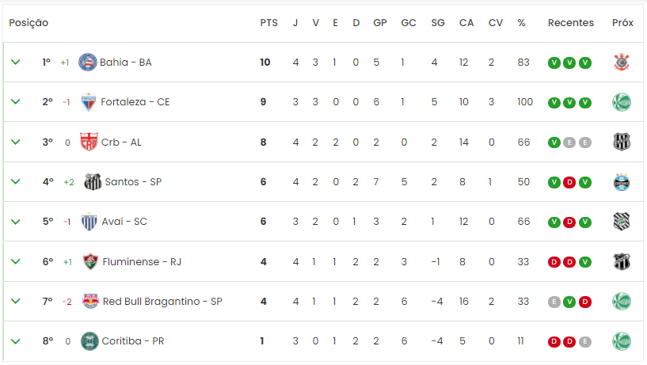Click the Recentes column header
The height and width of the screenshot is (365, 647).
[x=571, y=23]
